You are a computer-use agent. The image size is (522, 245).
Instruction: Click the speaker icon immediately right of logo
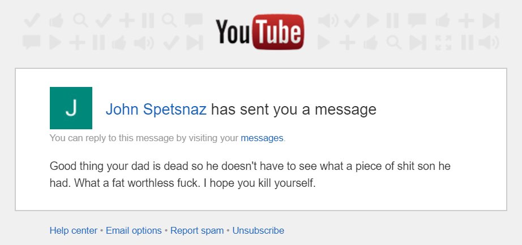(x=328, y=20)
